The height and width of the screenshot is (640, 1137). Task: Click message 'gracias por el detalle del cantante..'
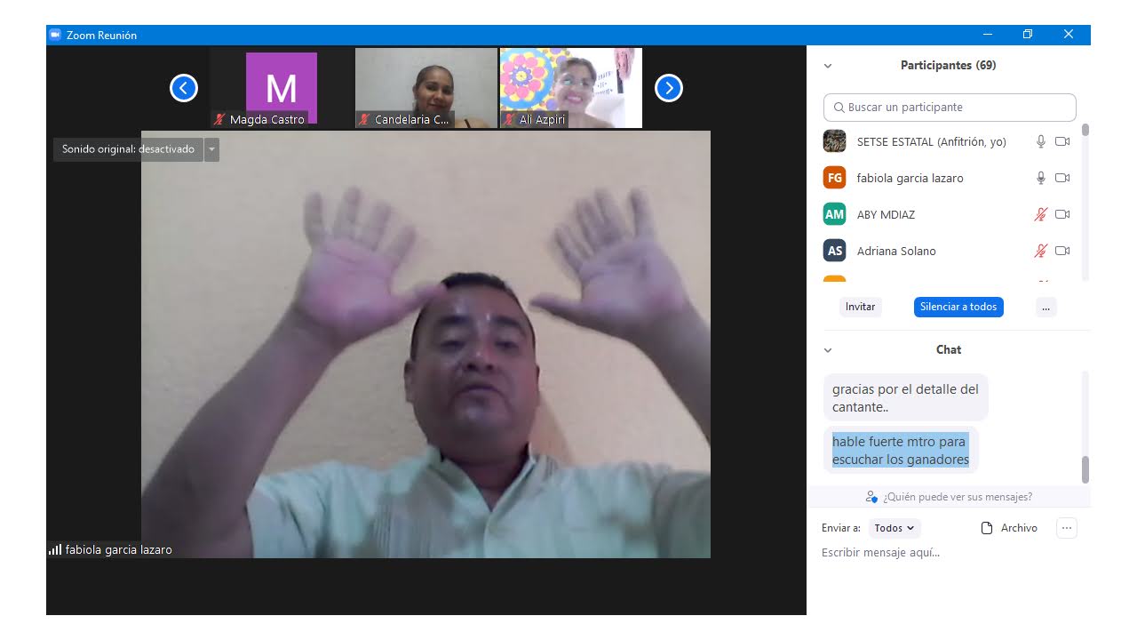click(905, 398)
